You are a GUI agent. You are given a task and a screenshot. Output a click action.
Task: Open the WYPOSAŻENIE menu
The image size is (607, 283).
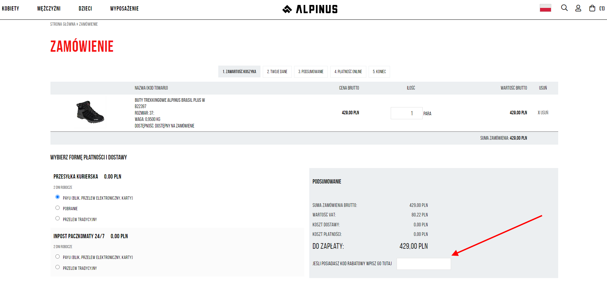click(124, 9)
